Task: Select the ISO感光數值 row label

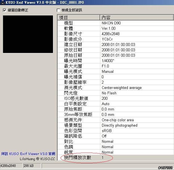Action: tap(76, 98)
